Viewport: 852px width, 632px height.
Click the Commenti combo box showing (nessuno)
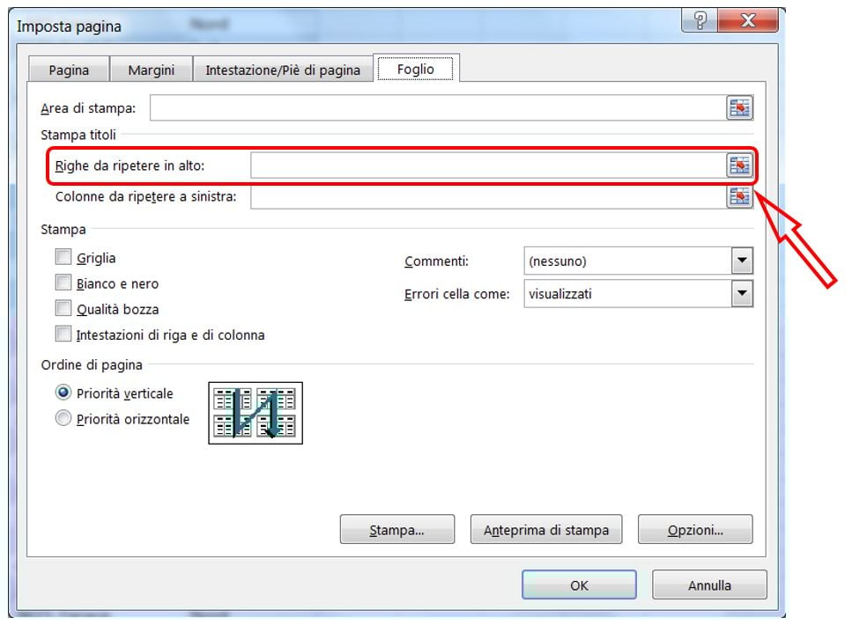click(638, 261)
